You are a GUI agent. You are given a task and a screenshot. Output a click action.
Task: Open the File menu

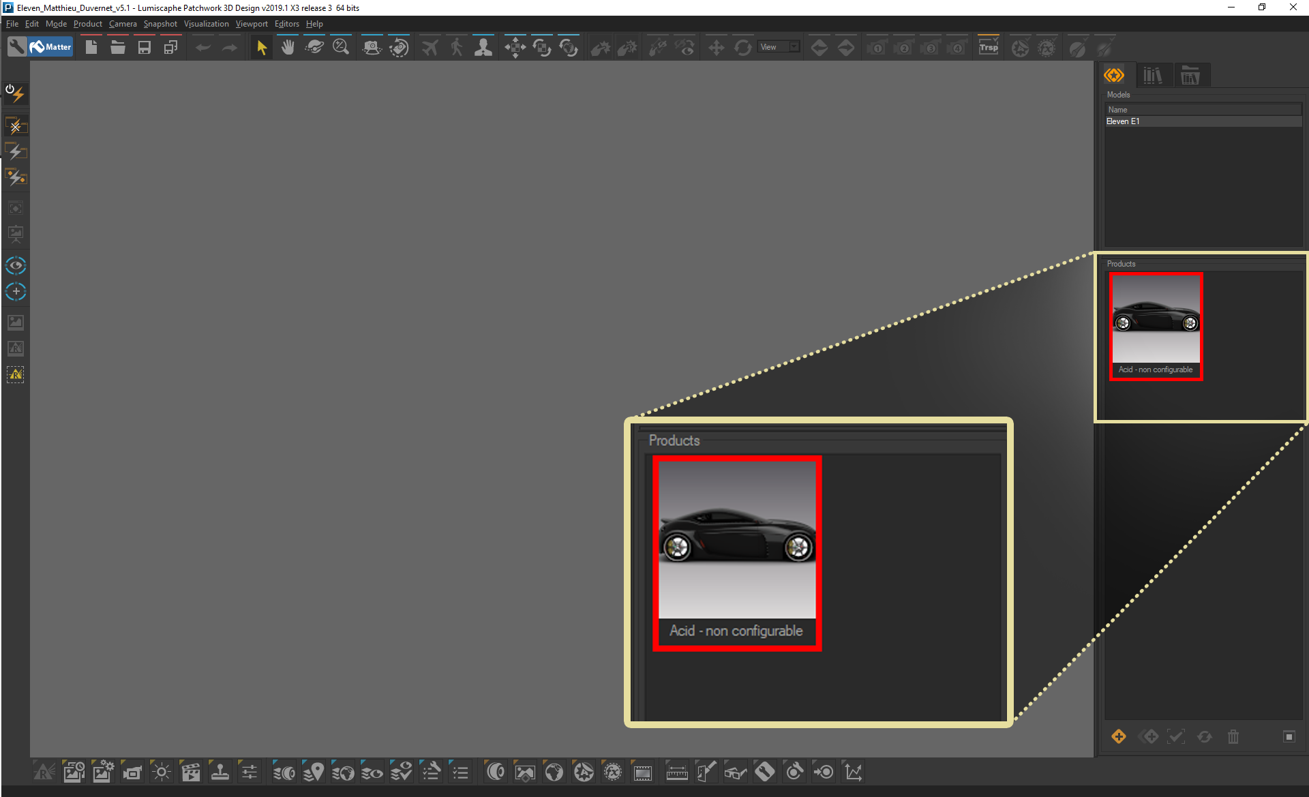coord(12,24)
